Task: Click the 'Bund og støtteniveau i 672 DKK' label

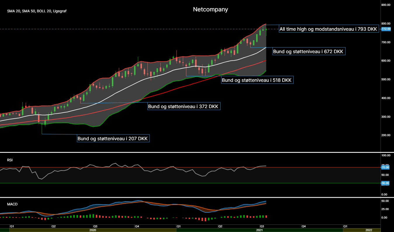Action: [x=309, y=51]
